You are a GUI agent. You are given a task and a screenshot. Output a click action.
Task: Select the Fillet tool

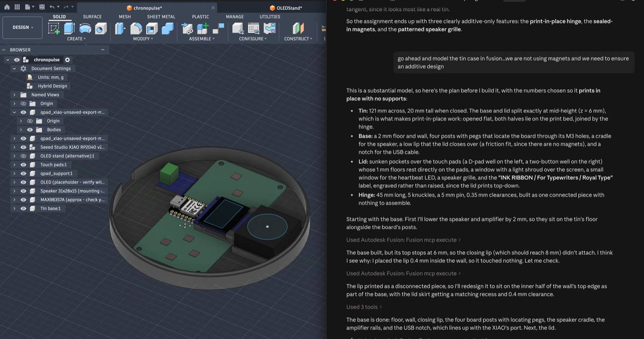(x=136, y=29)
